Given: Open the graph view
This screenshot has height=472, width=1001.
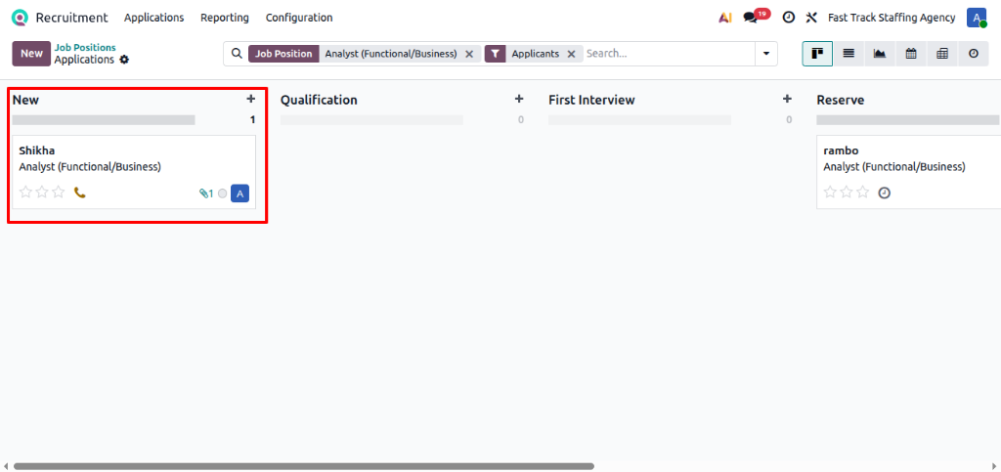Looking at the screenshot, I should coord(880,54).
